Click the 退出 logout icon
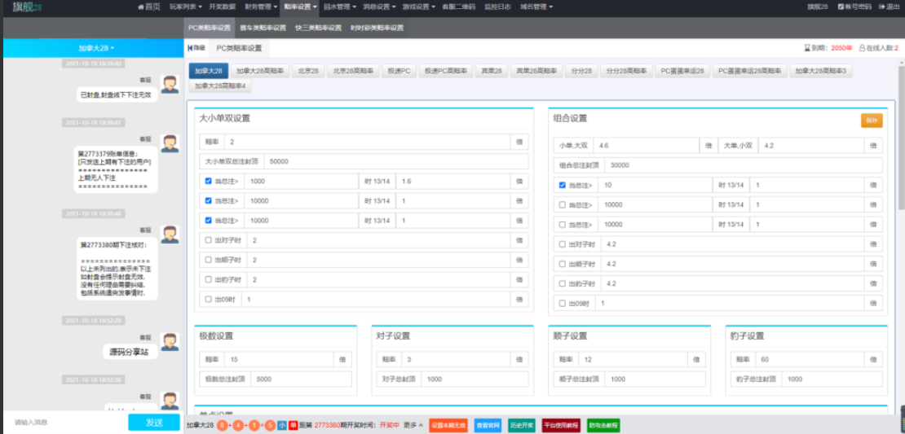 [x=881, y=7]
